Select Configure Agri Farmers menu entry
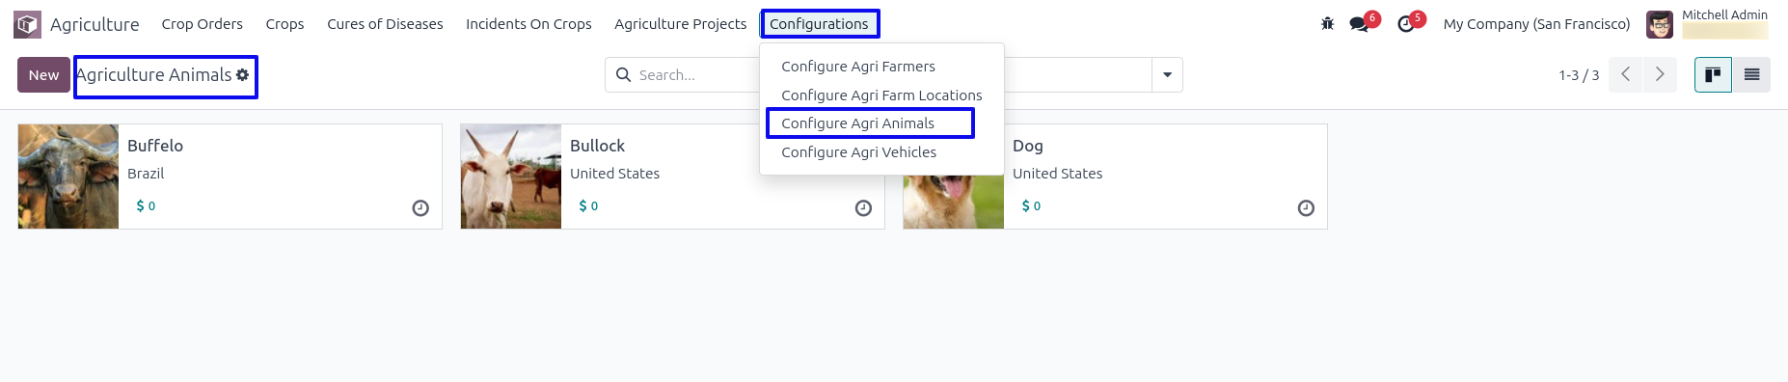This screenshot has width=1788, height=382. pyautogui.click(x=858, y=67)
